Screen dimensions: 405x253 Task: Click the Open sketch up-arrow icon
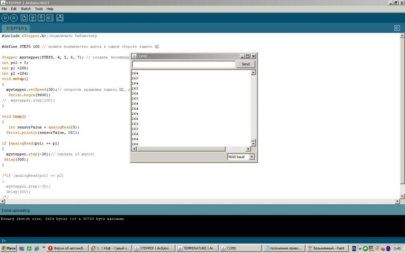click(33, 18)
